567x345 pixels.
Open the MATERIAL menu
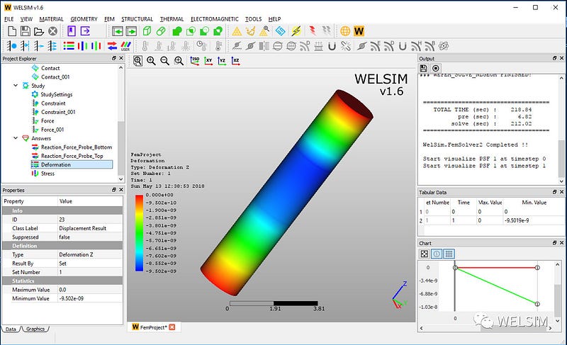click(51, 19)
